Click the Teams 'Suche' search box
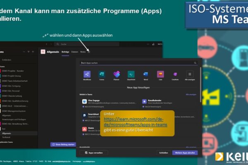Viewport: 248px width, 165px height. pyautogui.click(x=87, y=44)
